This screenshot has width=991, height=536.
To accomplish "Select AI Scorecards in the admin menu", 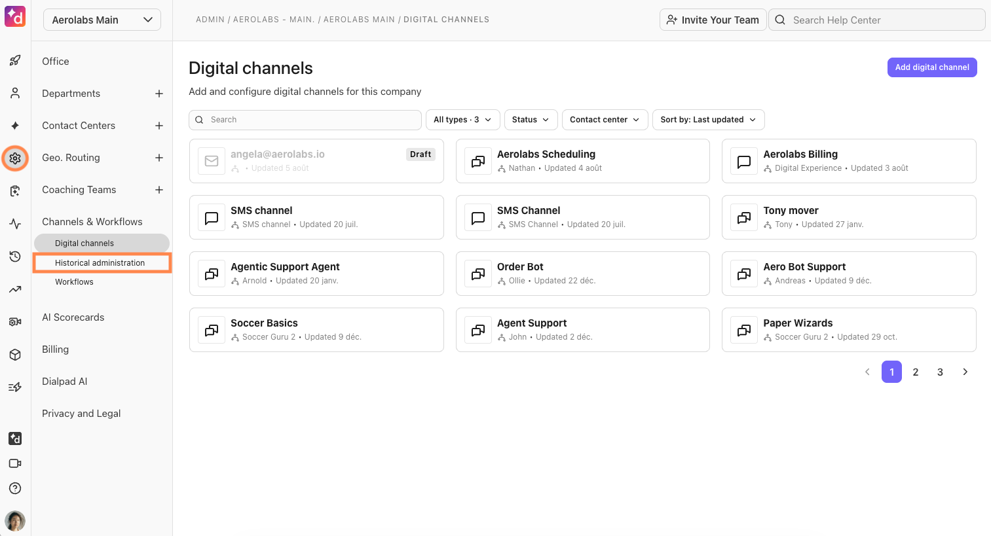I will tap(73, 317).
